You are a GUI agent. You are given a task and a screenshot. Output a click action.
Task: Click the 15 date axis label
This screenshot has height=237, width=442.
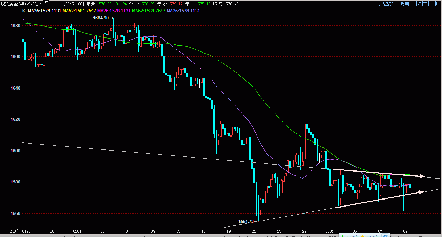pyautogui.click(x=204, y=232)
